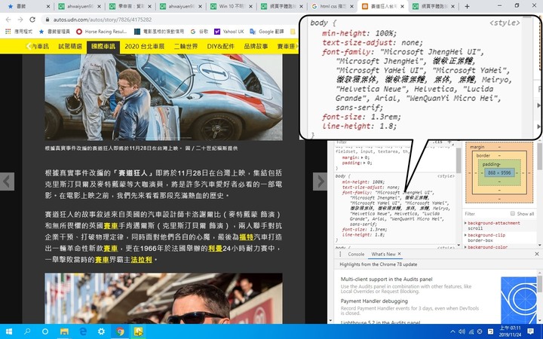The width and height of the screenshot is (543, 339).
Task: Follow the 法拉利 highlighted link
Action: [141, 259]
